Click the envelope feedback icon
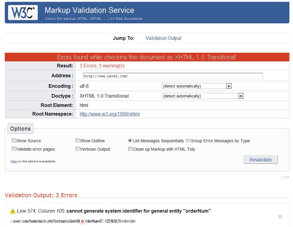This screenshot has height=227, width=293. (280, 216)
